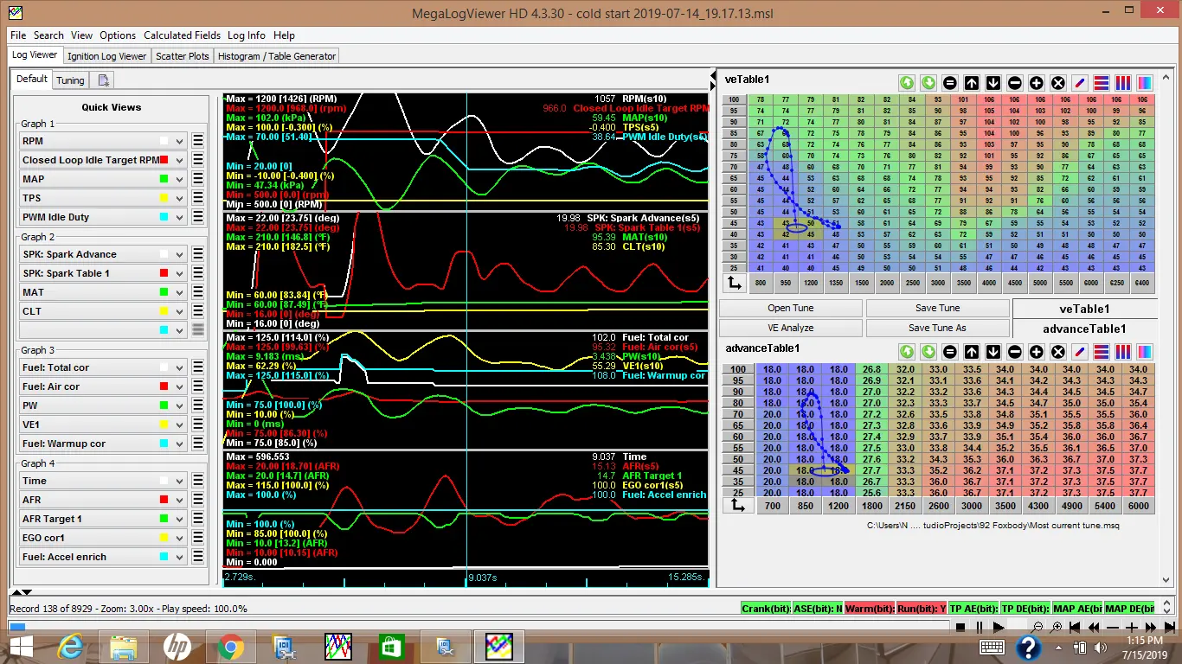This screenshot has width=1182, height=664.
Task: Click the plus (add) icon in advanceTable1 toolbar
Action: 1037,352
